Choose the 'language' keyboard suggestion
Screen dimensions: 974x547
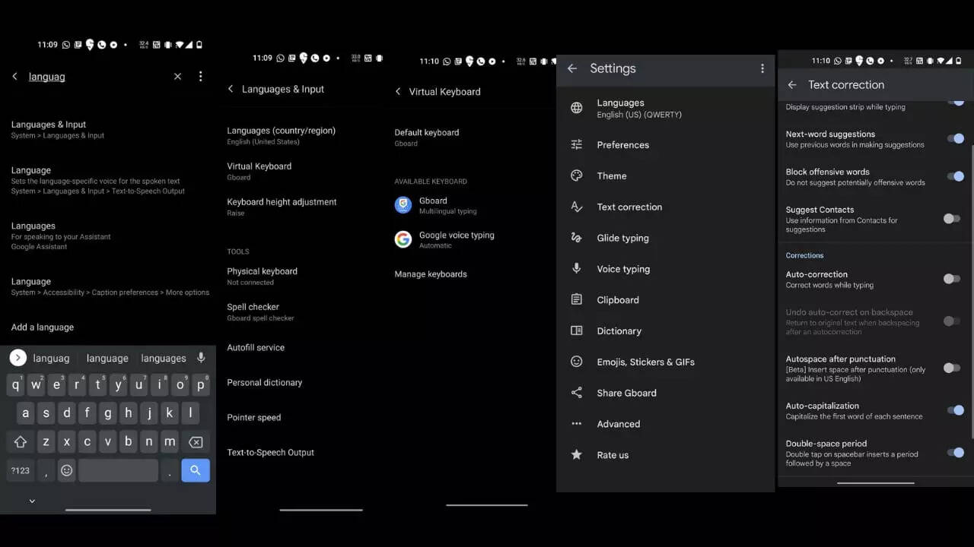pyautogui.click(x=107, y=358)
